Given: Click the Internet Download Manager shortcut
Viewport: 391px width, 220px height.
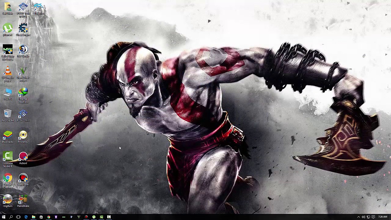Looking at the screenshot, I should [x=23, y=93].
